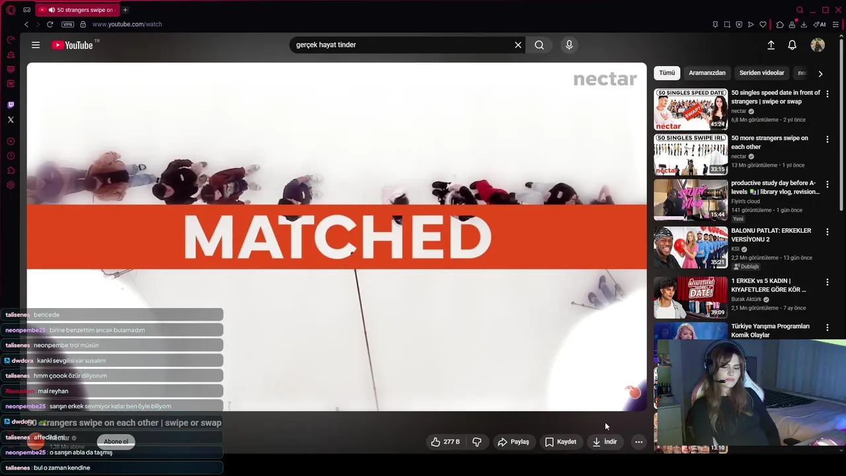This screenshot has width=846, height=476.
Task: Dislike the video
Action: point(477,442)
